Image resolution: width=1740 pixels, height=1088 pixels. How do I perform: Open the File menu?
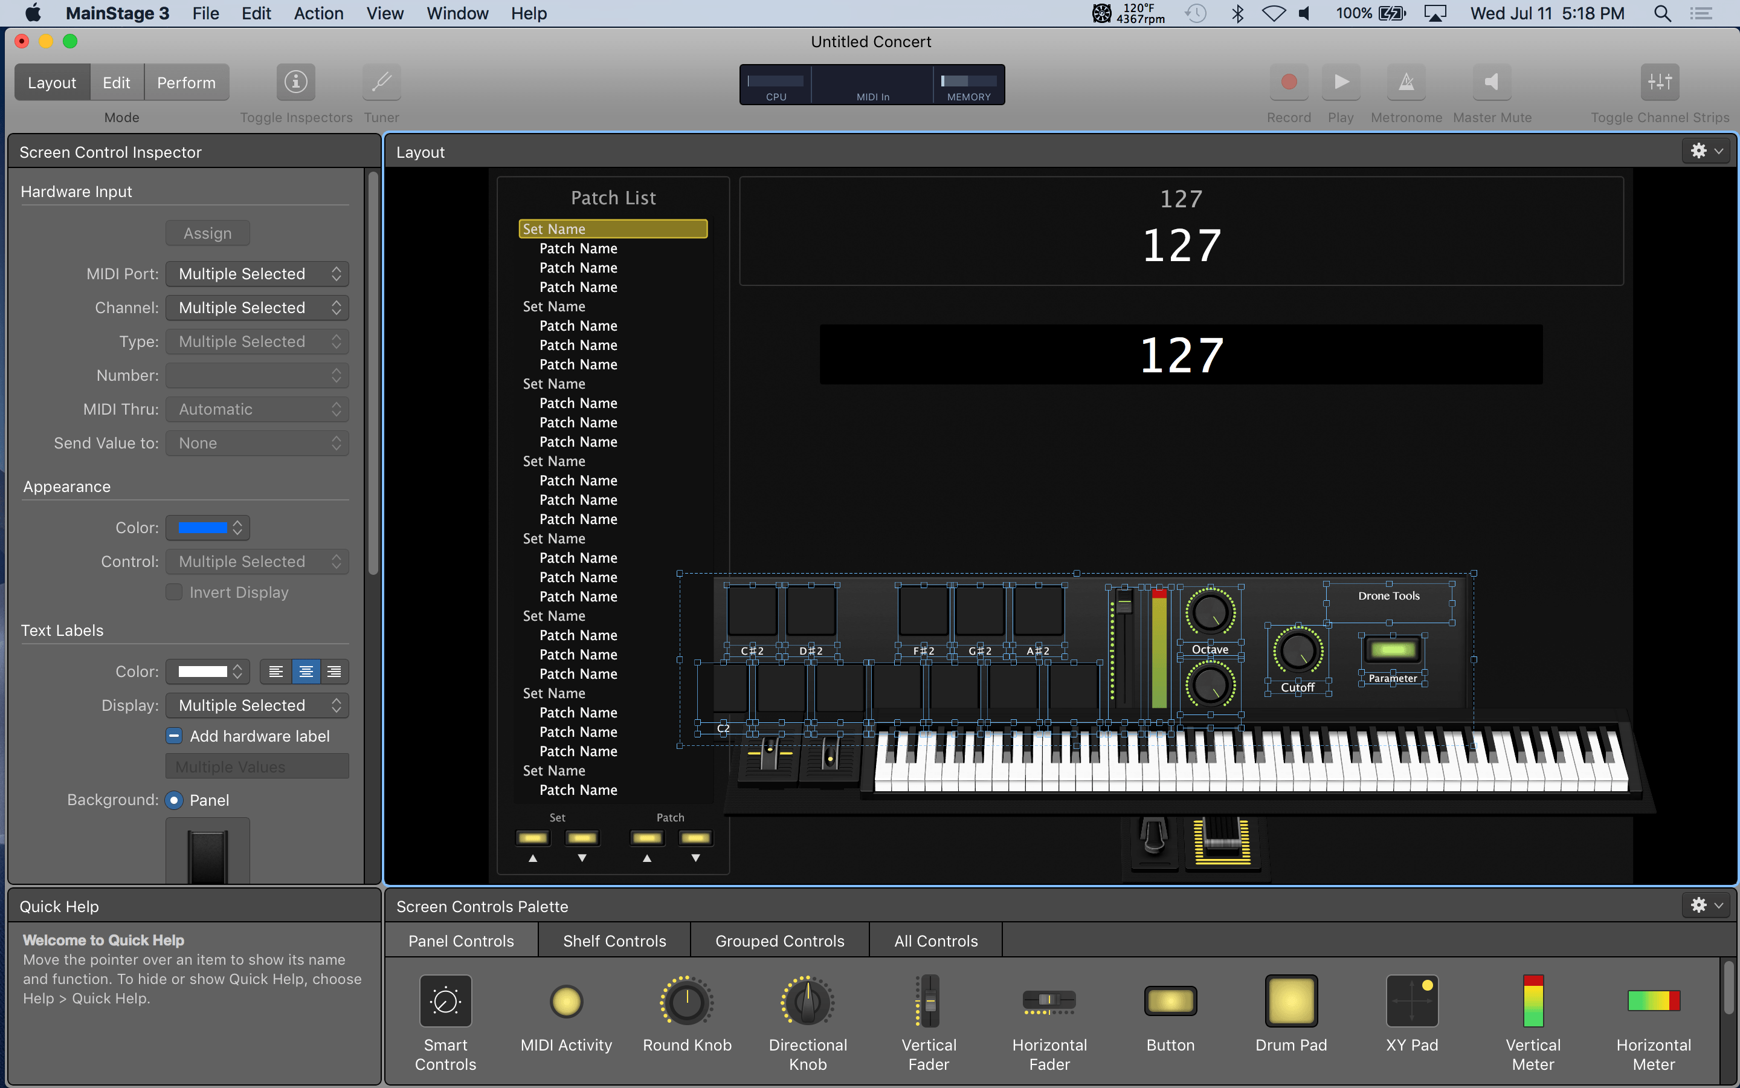(205, 14)
